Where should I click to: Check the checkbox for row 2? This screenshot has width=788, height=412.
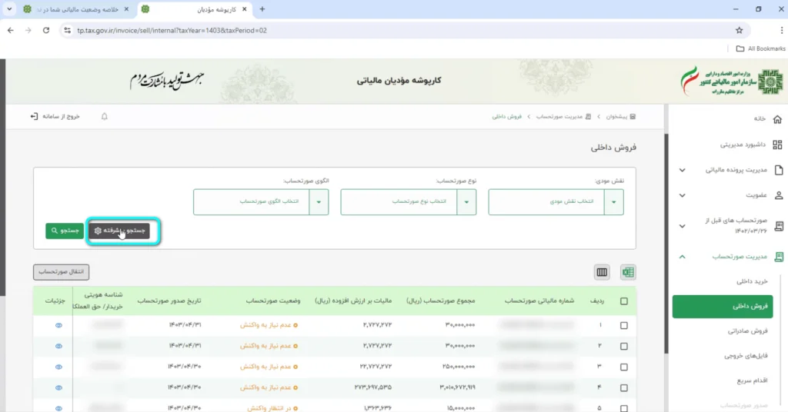click(623, 346)
